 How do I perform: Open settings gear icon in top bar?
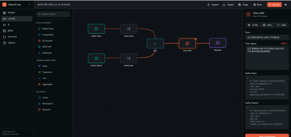[285, 5]
